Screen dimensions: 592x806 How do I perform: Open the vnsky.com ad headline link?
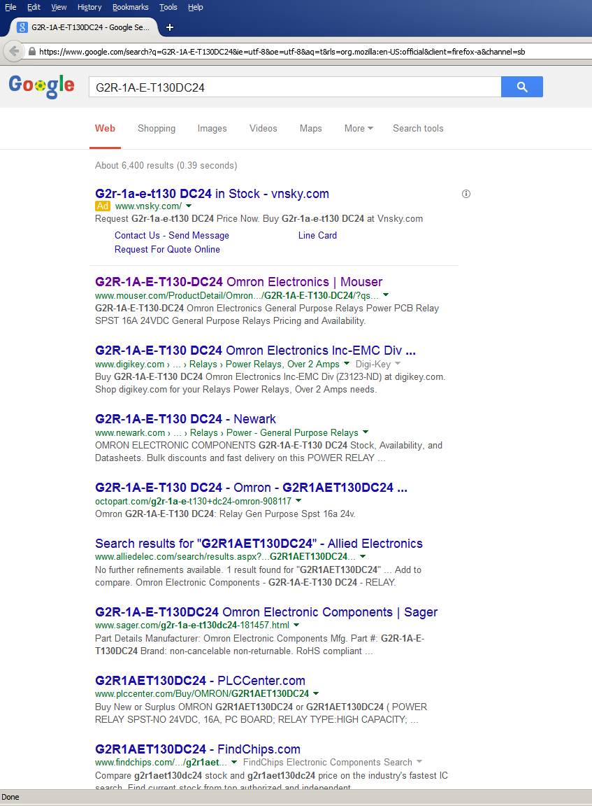click(x=212, y=194)
